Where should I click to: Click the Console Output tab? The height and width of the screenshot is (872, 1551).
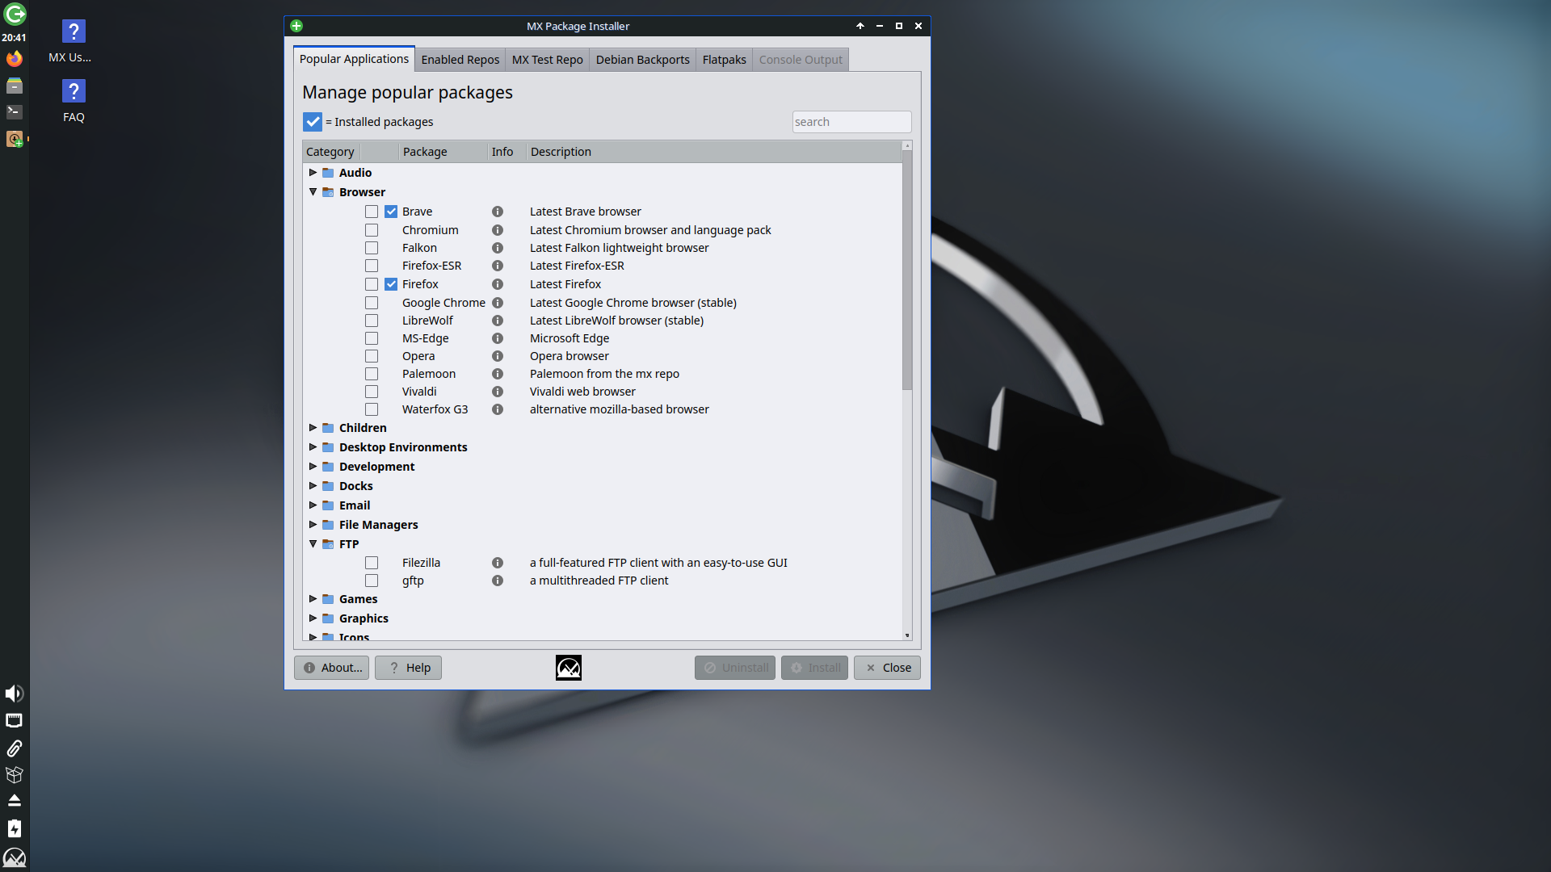(801, 60)
